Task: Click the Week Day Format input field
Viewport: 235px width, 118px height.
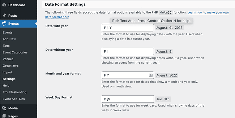Action: click(x=128, y=99)
